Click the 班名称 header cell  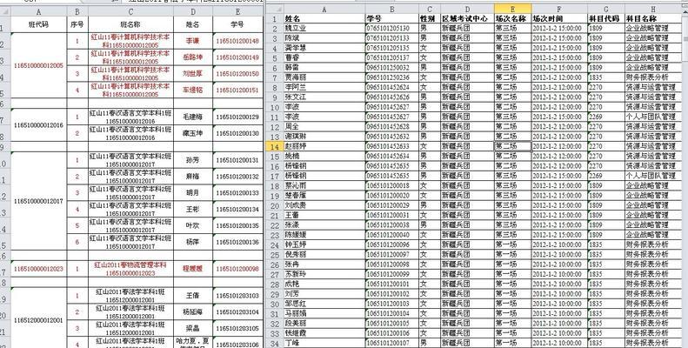pos(130,24)
